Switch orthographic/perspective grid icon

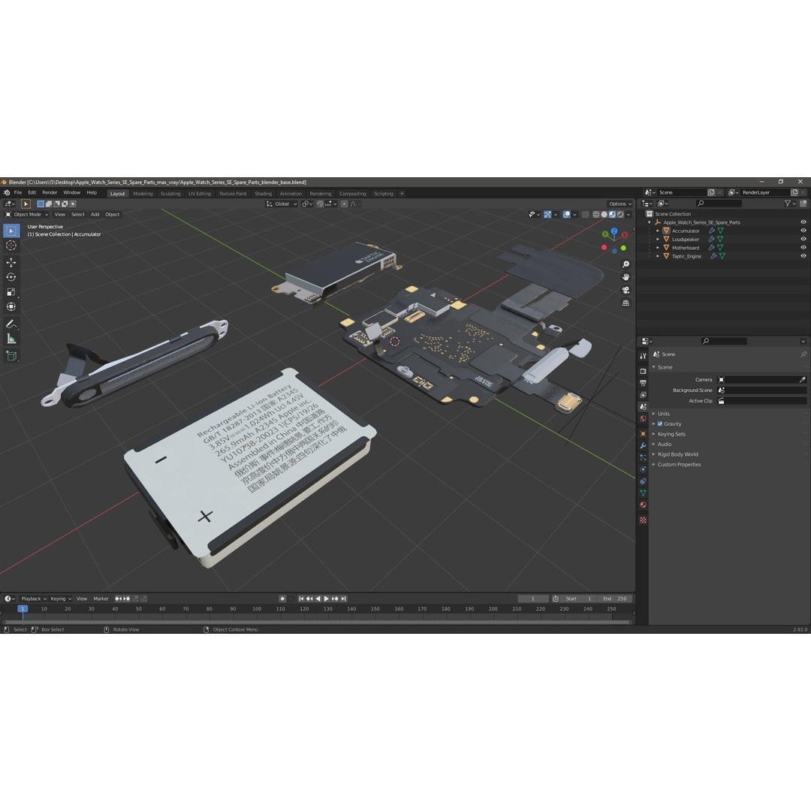pyautogui.click(x=626, y=303)
